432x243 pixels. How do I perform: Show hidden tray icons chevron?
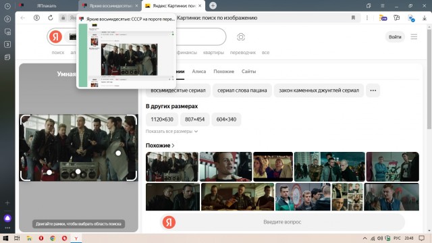[x=364, y=238]
